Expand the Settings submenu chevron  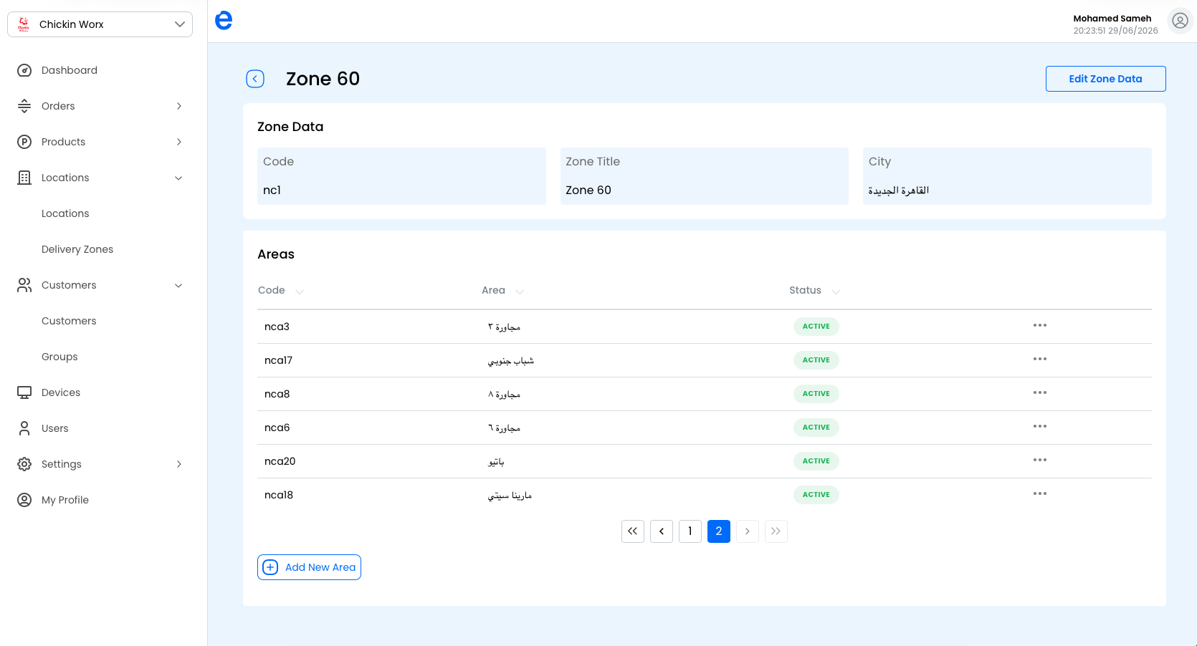tap(179, 464)
